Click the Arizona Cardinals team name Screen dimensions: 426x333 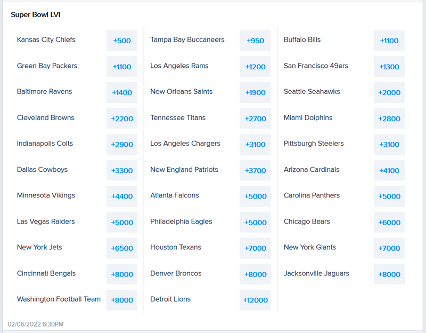(x=312, y=170)
